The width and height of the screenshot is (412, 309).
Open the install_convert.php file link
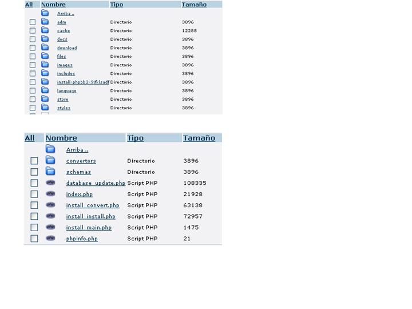pos(93,205)
